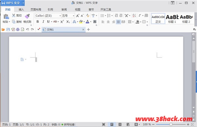This screenshot has height=127, width=197.
Task: Open the WPS application menu arrow
Action: [23, 3]
